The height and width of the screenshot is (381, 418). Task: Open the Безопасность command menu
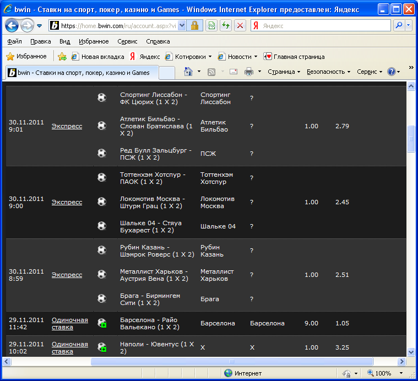(x=328, y=72)
